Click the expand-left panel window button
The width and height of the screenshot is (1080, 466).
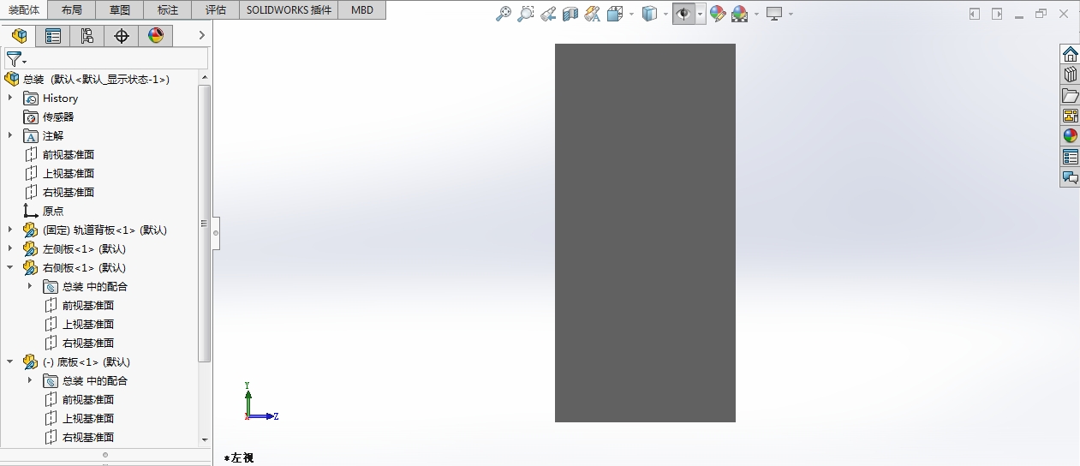975,14
